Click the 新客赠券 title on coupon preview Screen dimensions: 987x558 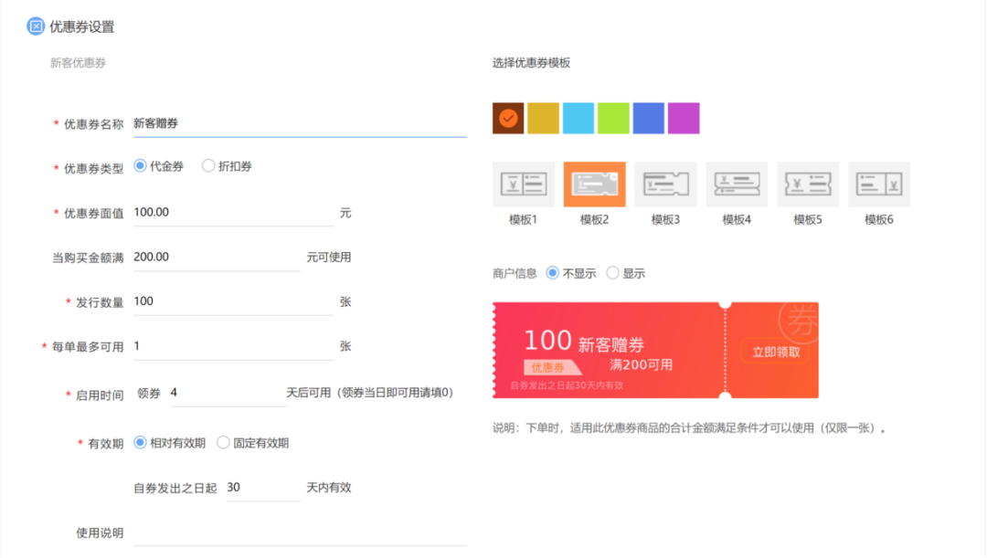611,344
